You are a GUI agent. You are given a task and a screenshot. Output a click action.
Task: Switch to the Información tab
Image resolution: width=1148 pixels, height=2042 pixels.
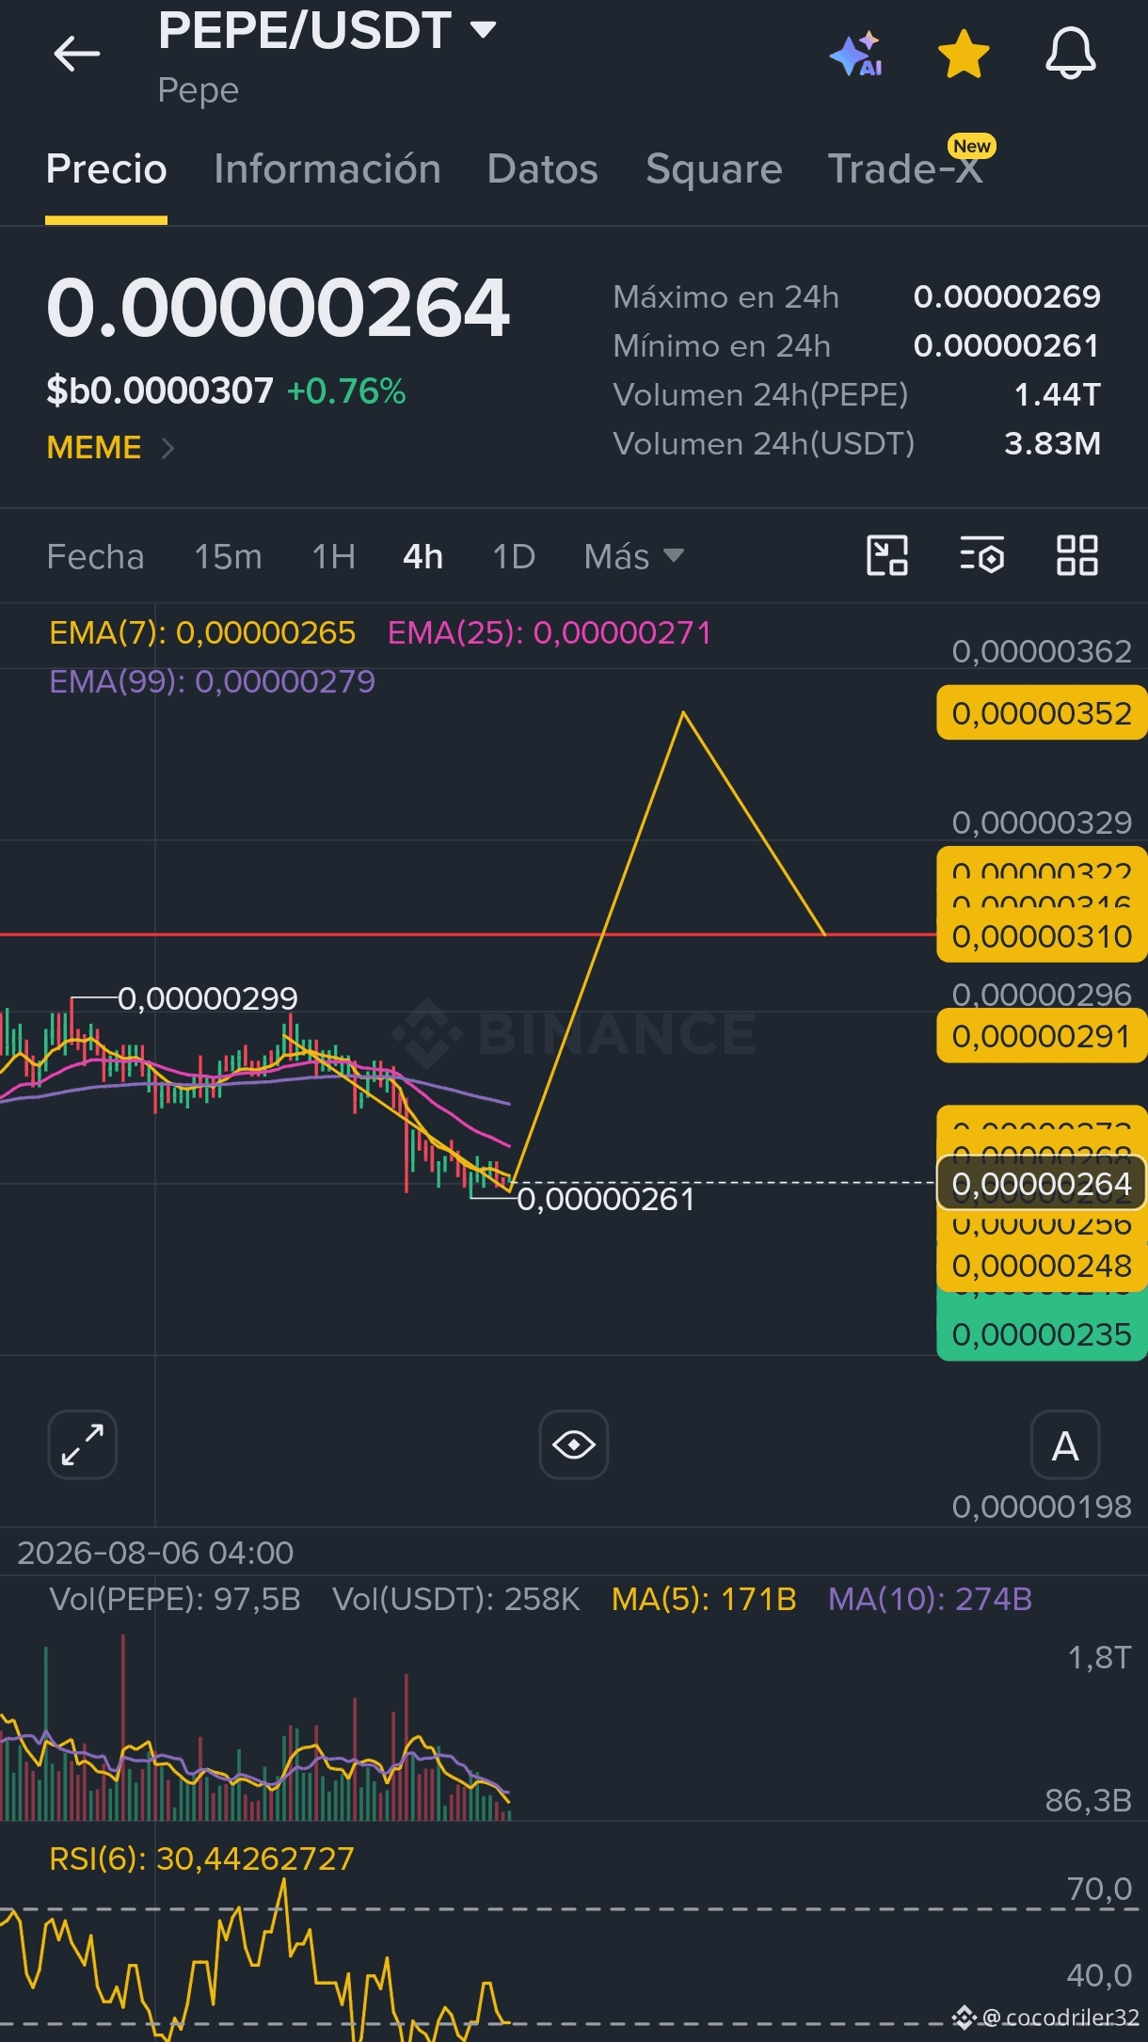click(x=327, y=169)
